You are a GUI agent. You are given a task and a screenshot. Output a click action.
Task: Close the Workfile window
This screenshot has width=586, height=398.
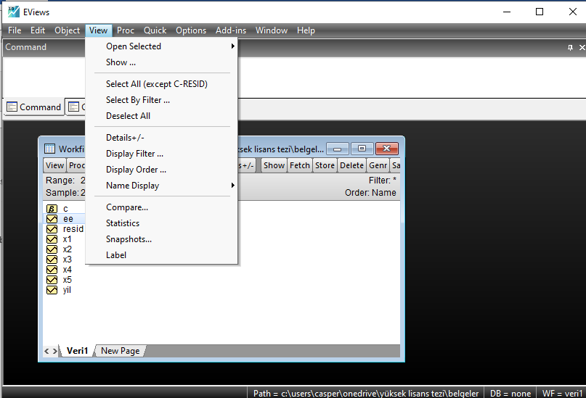pos(387,149)
